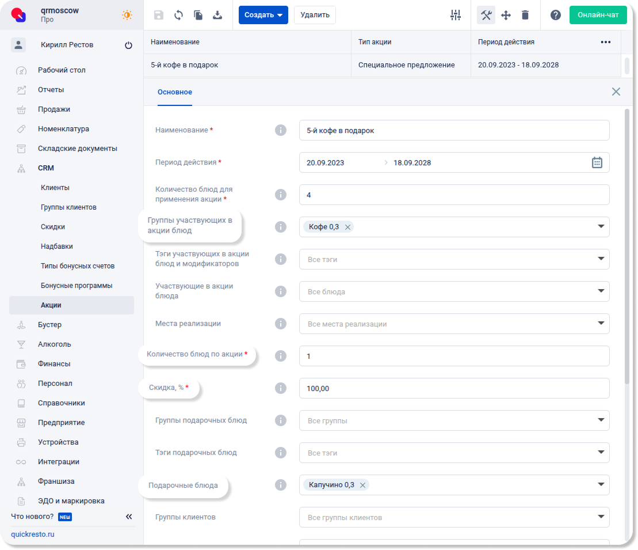The height and width of the screenshot is (550, 638).
Task: Click the copy record icon
Action: [x=198, y=16]
